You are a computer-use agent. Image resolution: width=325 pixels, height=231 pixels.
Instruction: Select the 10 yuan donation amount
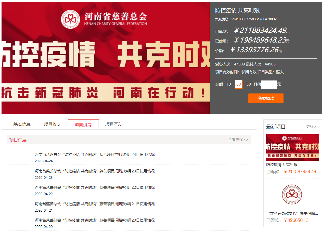pyautogui.click(x=229, y=84)
